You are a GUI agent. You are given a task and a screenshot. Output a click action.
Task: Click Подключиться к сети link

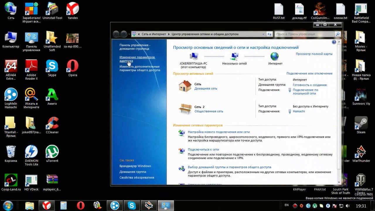tap(203, 149)
